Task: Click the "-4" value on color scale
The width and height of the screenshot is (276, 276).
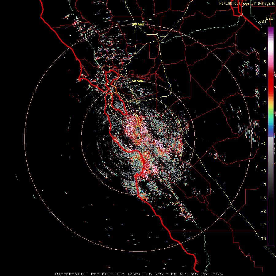Action: click(x=263, y=184)
